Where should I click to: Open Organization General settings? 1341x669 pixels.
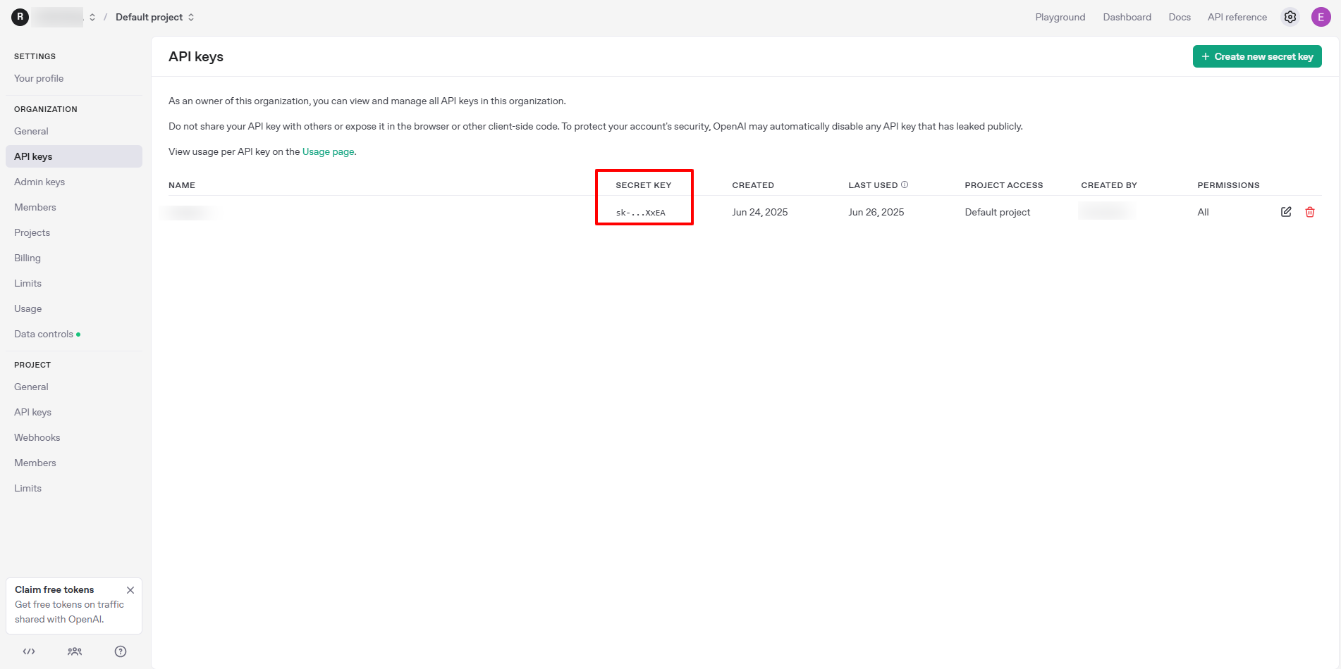[74, 131]
